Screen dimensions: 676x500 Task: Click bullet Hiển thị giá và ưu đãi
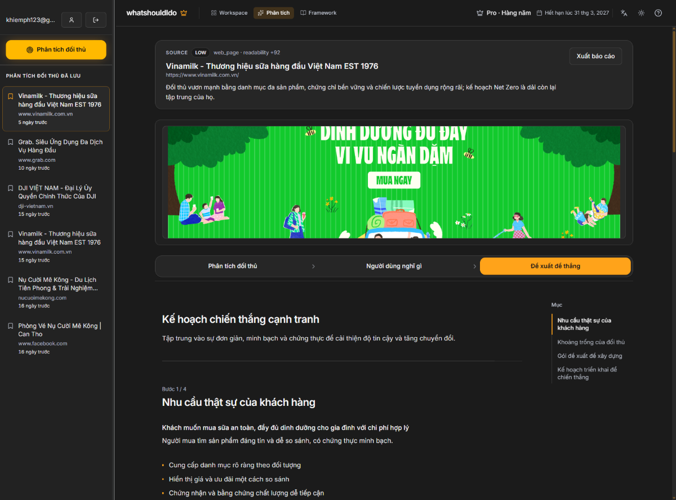pos(229,479)
